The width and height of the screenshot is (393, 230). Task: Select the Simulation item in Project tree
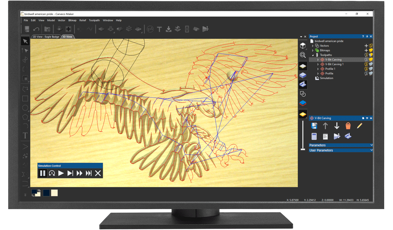[x=326, y=78]
